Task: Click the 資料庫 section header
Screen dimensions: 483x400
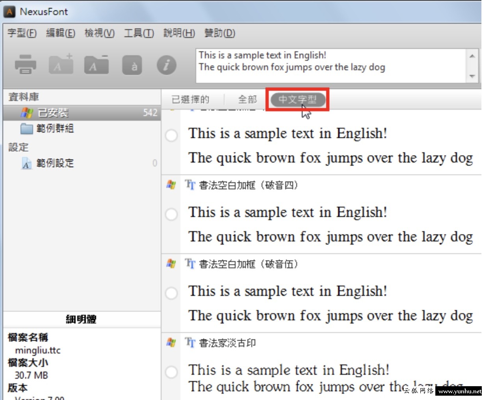Action: 24,97
